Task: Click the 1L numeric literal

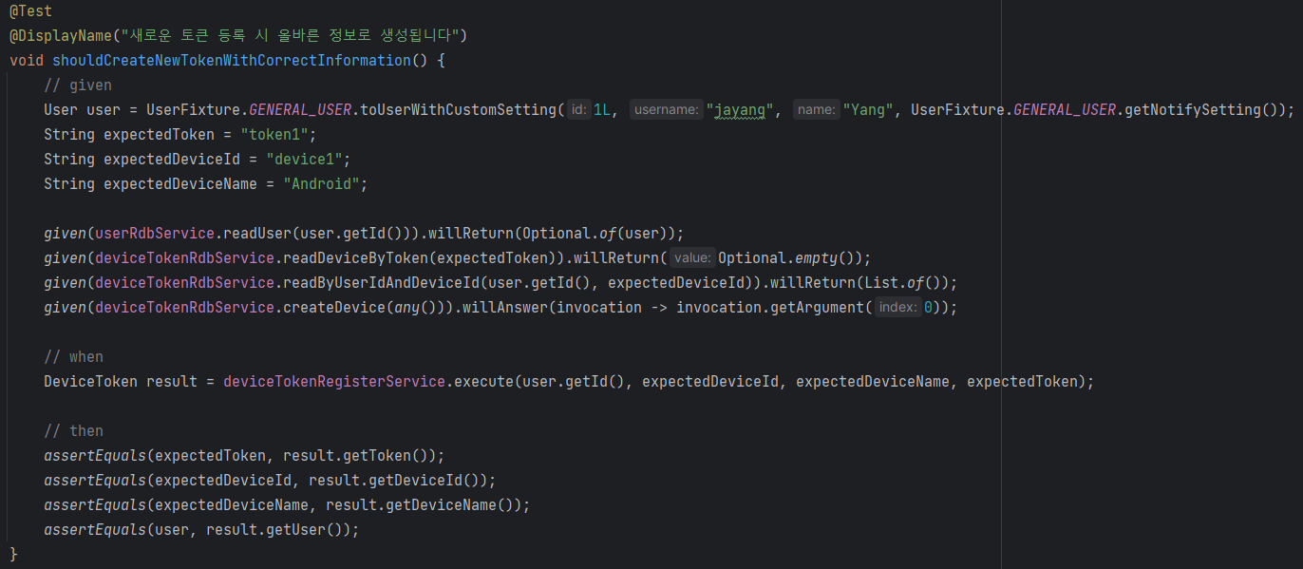Action: [602, 110]
